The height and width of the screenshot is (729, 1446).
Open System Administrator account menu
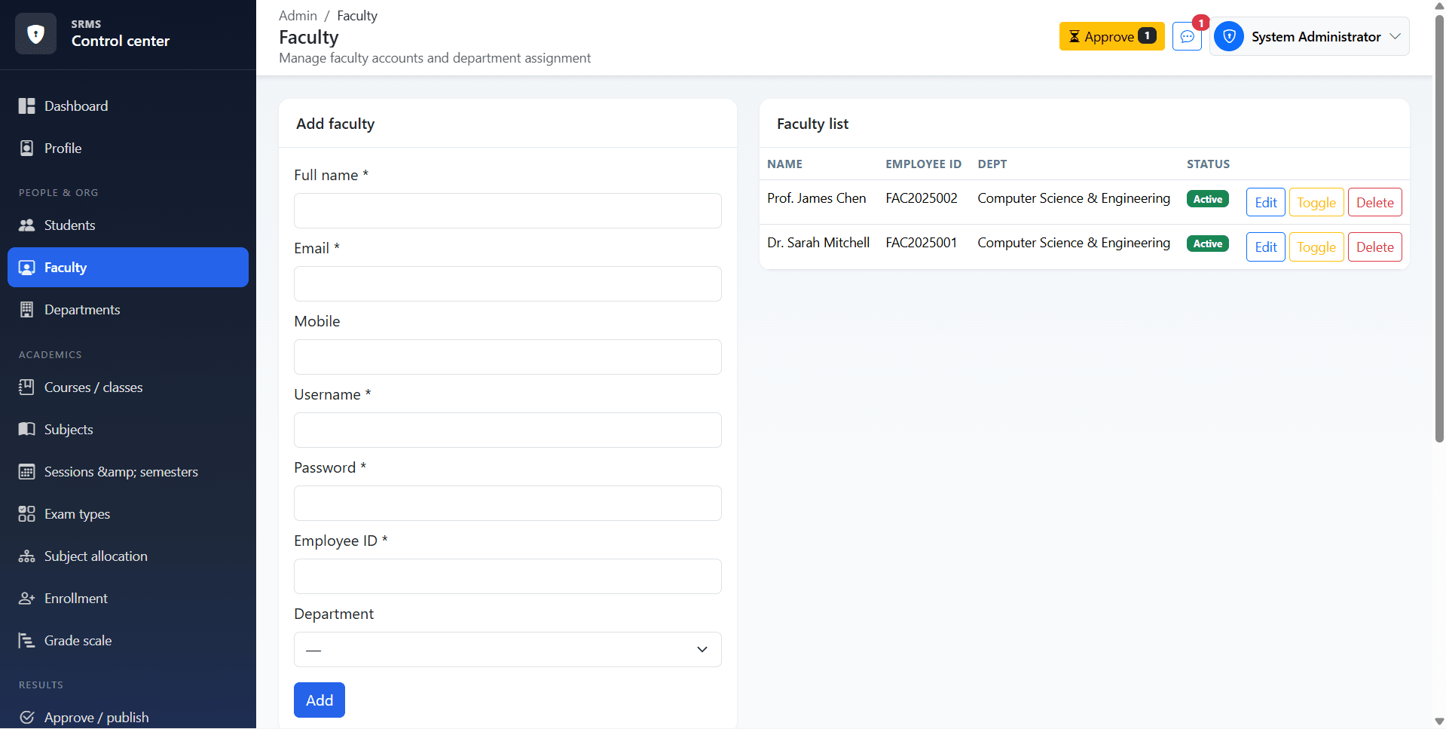[1309, 36]
